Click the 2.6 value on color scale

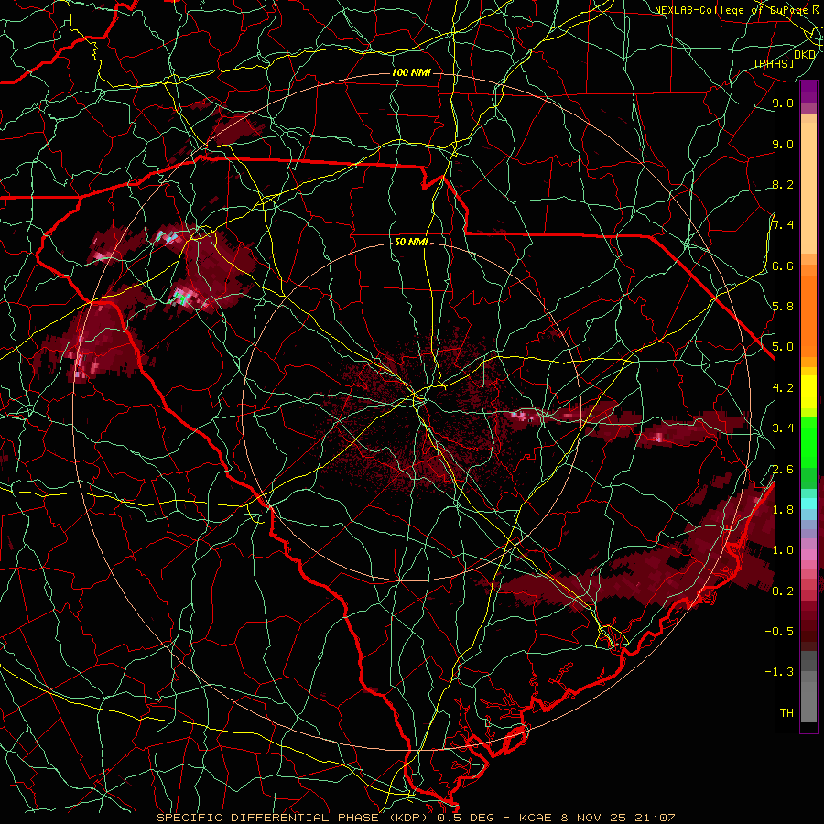(783, 469)
